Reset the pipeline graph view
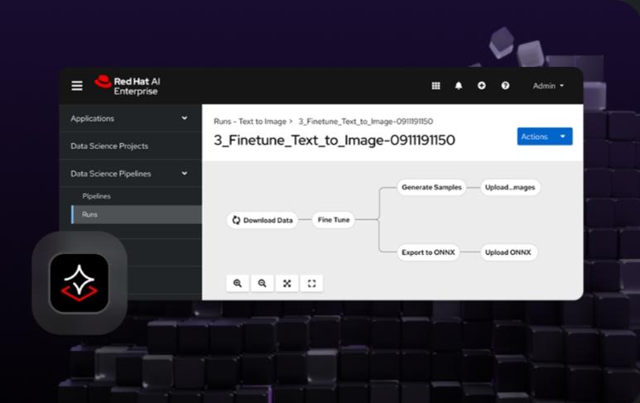This screenshot has width=640, height=403. pos(312,283)
